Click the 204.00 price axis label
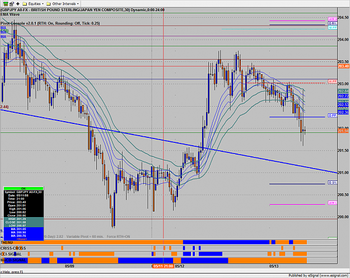 click(x=343, y=40)
